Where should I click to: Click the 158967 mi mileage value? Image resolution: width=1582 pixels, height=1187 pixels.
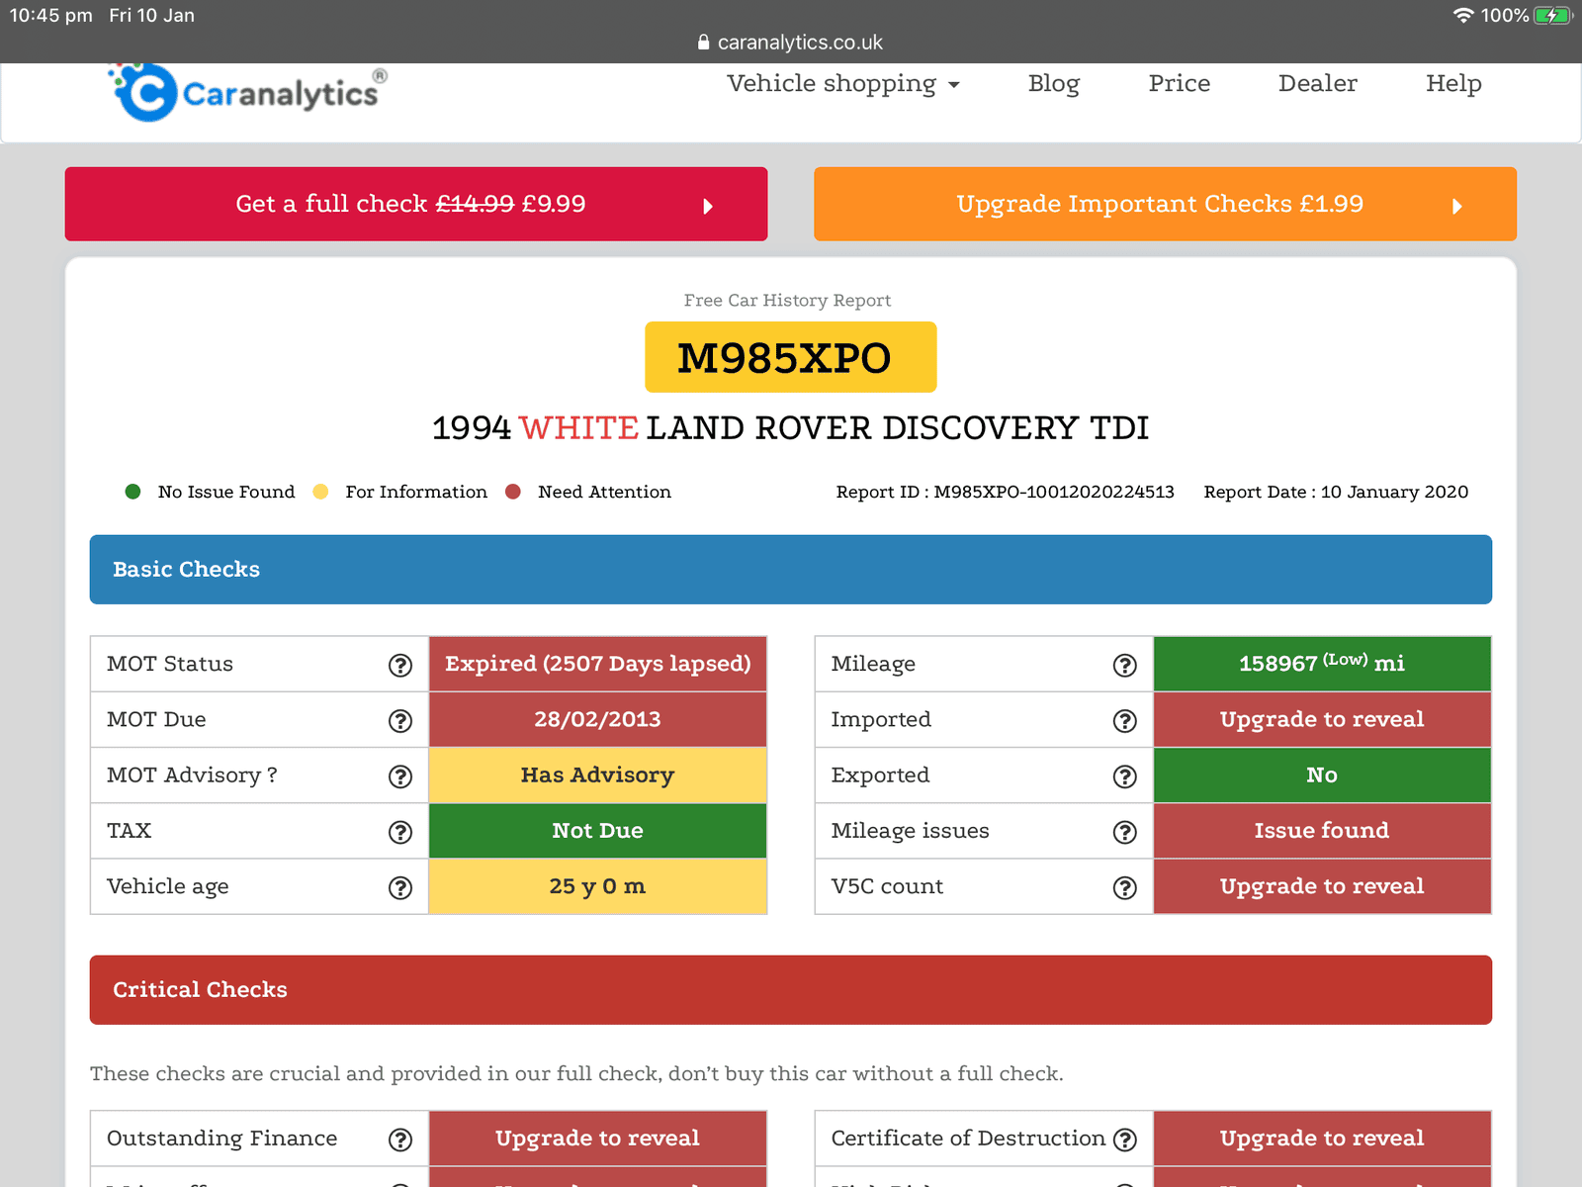(1322, 664)
